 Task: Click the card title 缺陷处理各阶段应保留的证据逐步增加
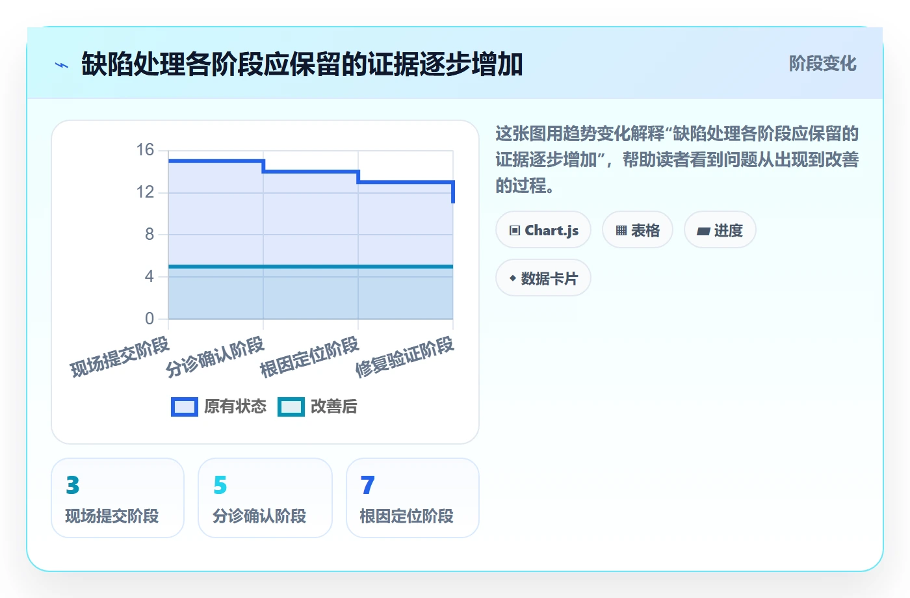302,64
